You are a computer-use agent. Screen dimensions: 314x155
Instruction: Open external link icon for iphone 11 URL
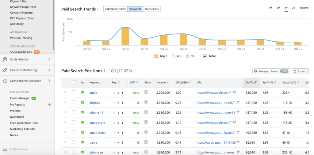[238, 112]
